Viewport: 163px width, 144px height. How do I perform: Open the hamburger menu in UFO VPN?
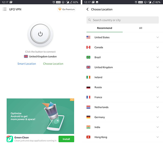coord(5,9)
